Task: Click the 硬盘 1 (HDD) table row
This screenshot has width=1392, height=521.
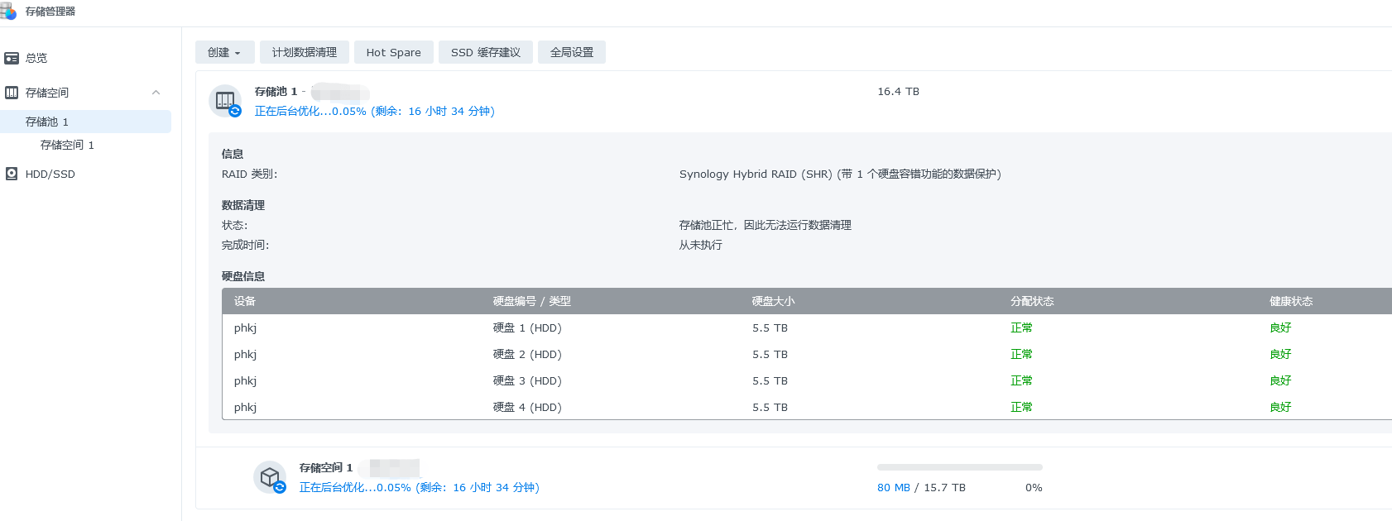Action: click(x=526, y=327)
